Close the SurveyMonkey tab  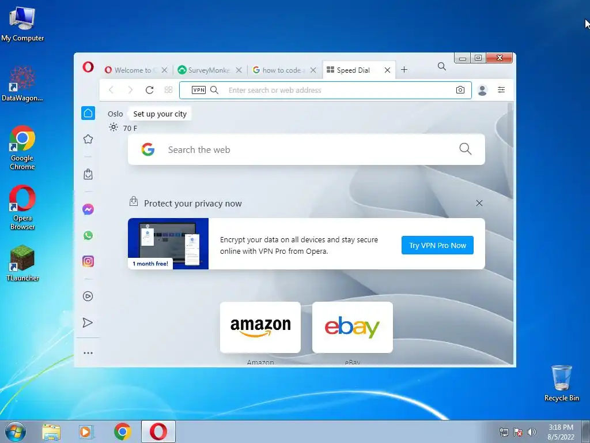click(x=239, y=70)
